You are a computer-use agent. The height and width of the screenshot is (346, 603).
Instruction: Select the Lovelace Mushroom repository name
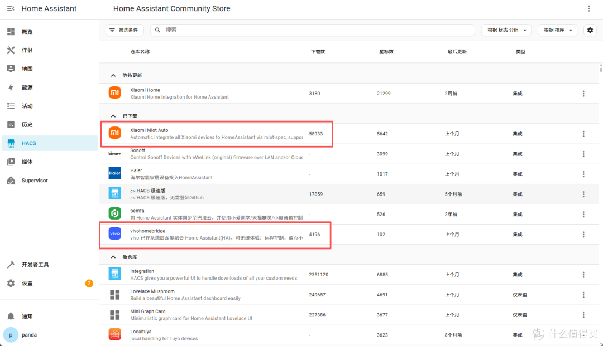152,291
